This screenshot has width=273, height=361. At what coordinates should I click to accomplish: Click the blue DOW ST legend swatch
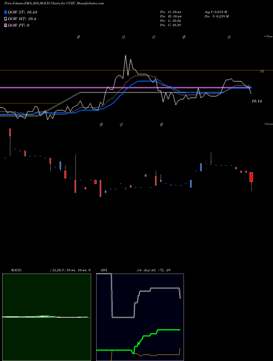5,12
